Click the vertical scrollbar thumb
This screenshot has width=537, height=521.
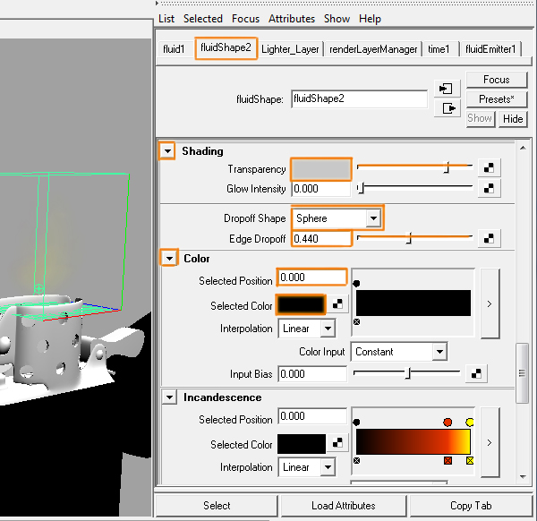click(x=522, y=373)
